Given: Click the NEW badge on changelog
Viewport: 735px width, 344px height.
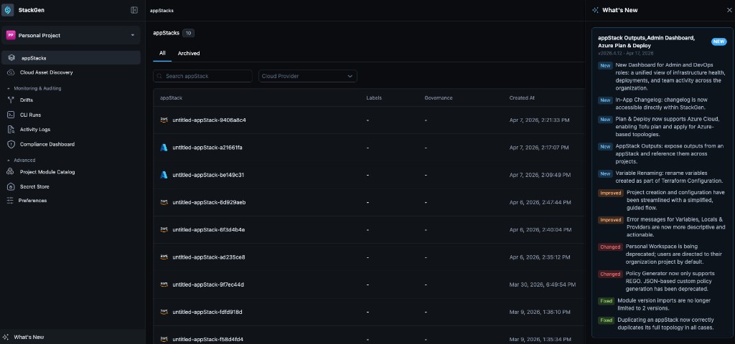Looking at the screenshot, I should click(718, 42).
